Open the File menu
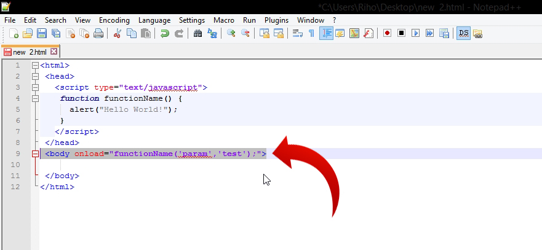 10,20
